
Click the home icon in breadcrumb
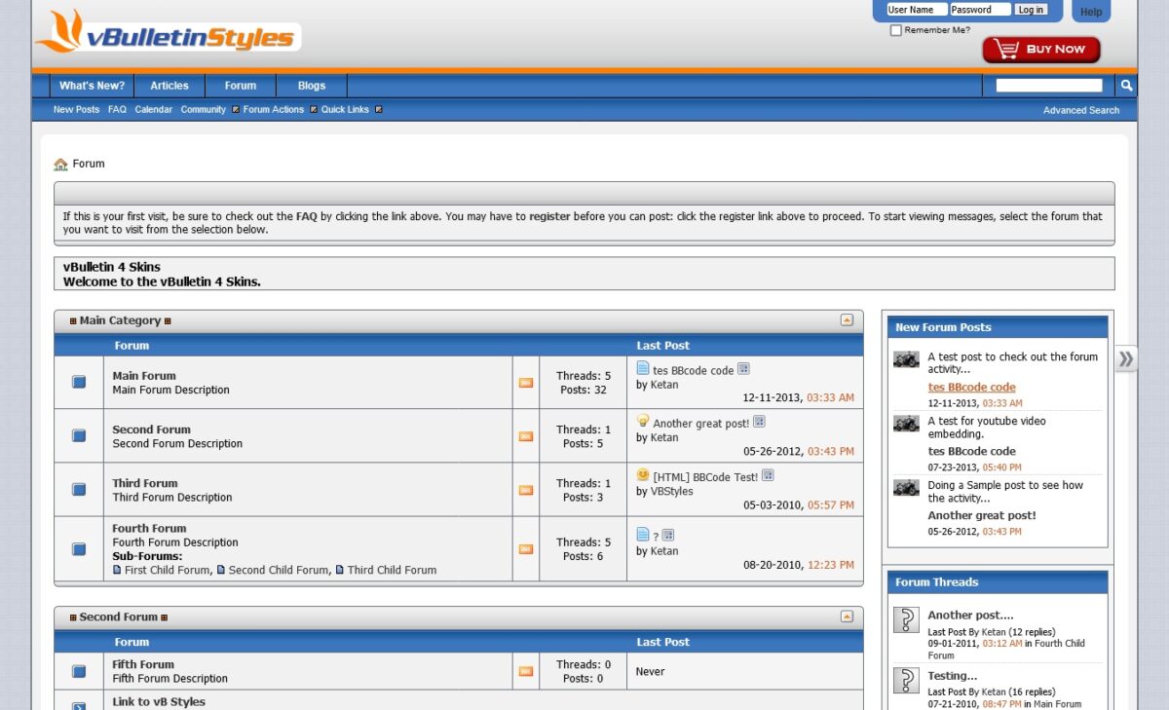[60, 165]
